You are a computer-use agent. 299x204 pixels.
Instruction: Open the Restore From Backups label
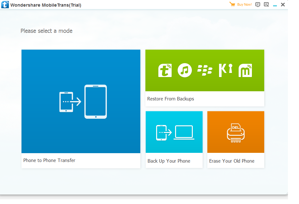point(170,99)
